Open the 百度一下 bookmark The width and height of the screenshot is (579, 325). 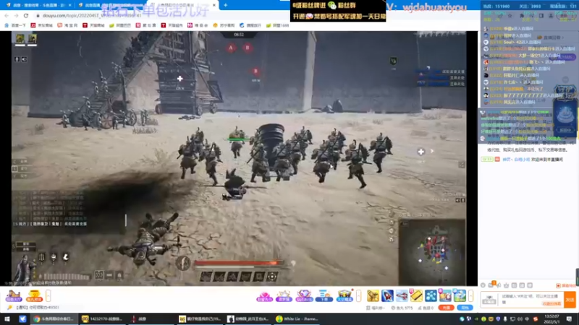[x=15, y=25]
